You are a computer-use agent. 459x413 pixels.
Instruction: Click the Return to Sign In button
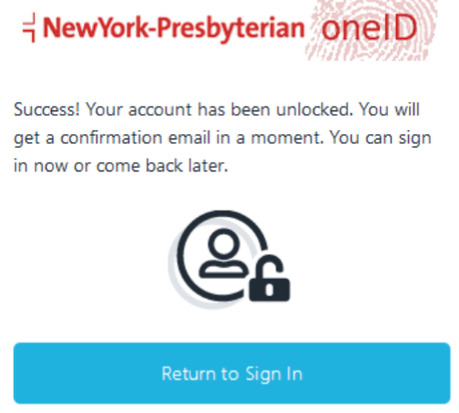(x=231, y=373)
